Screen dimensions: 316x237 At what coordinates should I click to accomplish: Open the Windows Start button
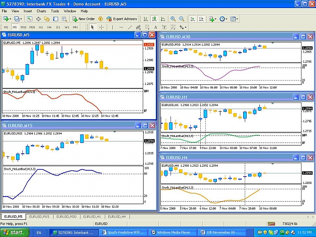coord(15,232)
